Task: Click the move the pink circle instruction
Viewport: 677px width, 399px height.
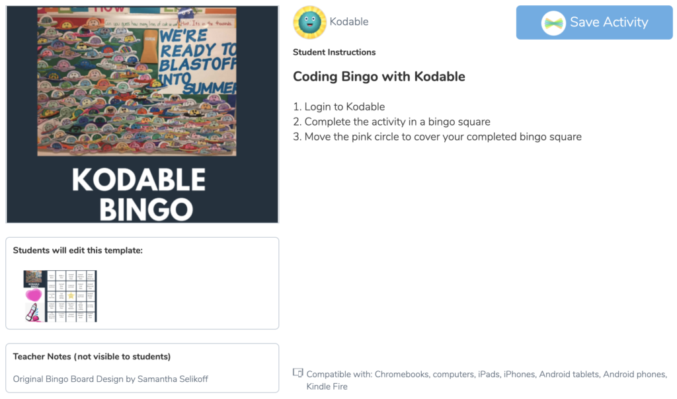Action: tap(437, 137)
